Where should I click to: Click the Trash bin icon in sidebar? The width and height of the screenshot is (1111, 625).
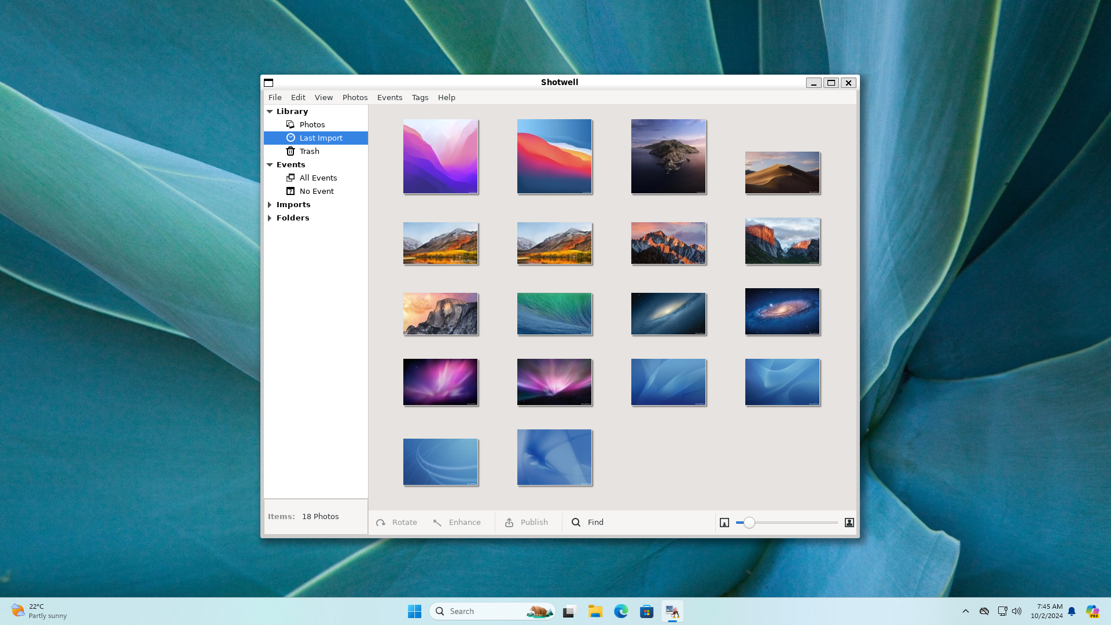point(290,151)
